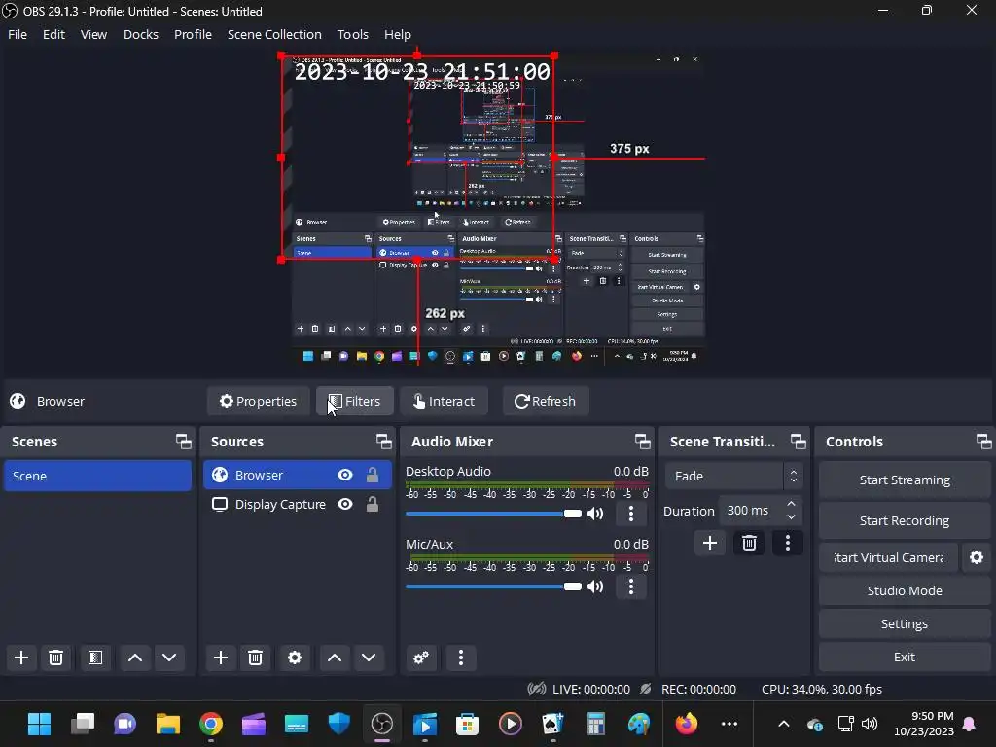996x747 pixels.
Task: Pop out the Controls dock
Action: tap(983, 442)
